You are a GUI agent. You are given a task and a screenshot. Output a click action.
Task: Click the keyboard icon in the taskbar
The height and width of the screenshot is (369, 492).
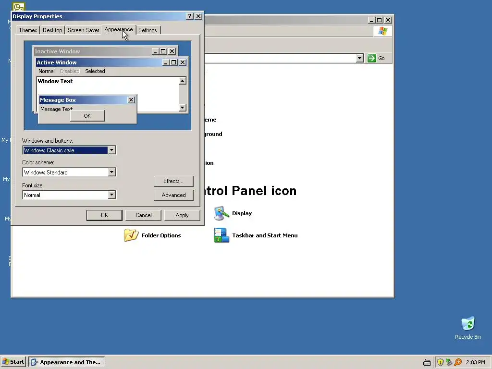point(427,362)
